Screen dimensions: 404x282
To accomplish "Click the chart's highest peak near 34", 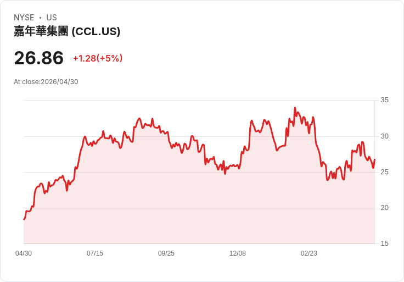I will pyautogui.click(x=295, y=108).
